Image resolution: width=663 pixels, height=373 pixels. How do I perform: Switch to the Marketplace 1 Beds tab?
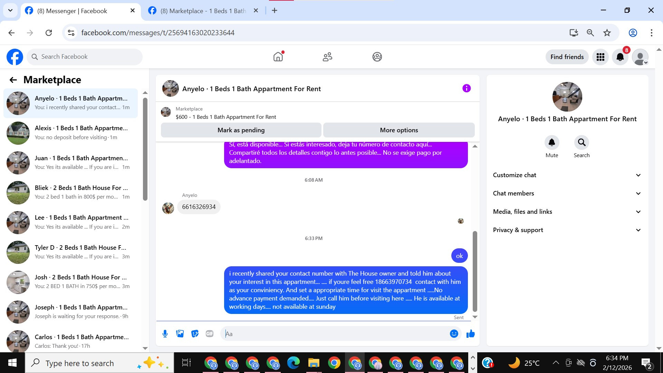pos(204,11)
